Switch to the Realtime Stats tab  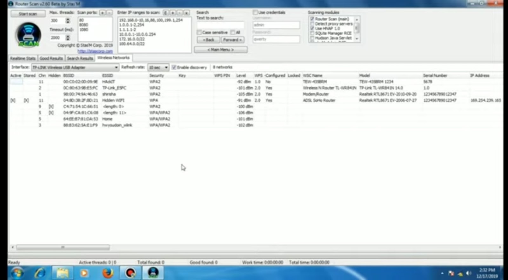click(23, 58)
